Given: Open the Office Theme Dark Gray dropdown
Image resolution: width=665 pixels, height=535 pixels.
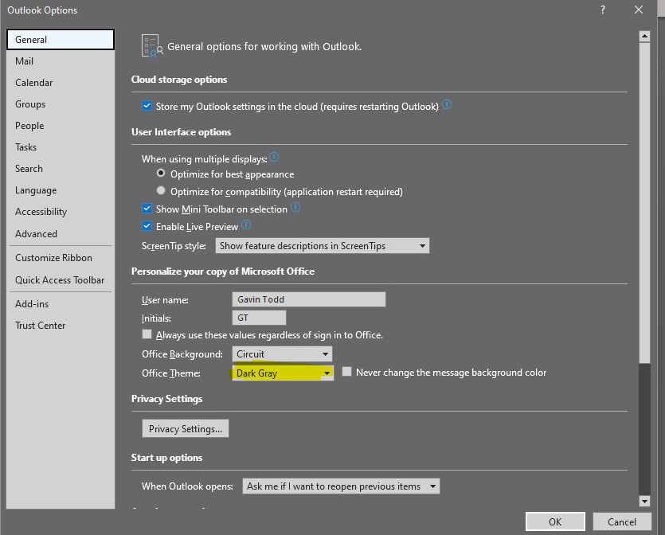Looking at the screenshot, I should tap(283, 373).
